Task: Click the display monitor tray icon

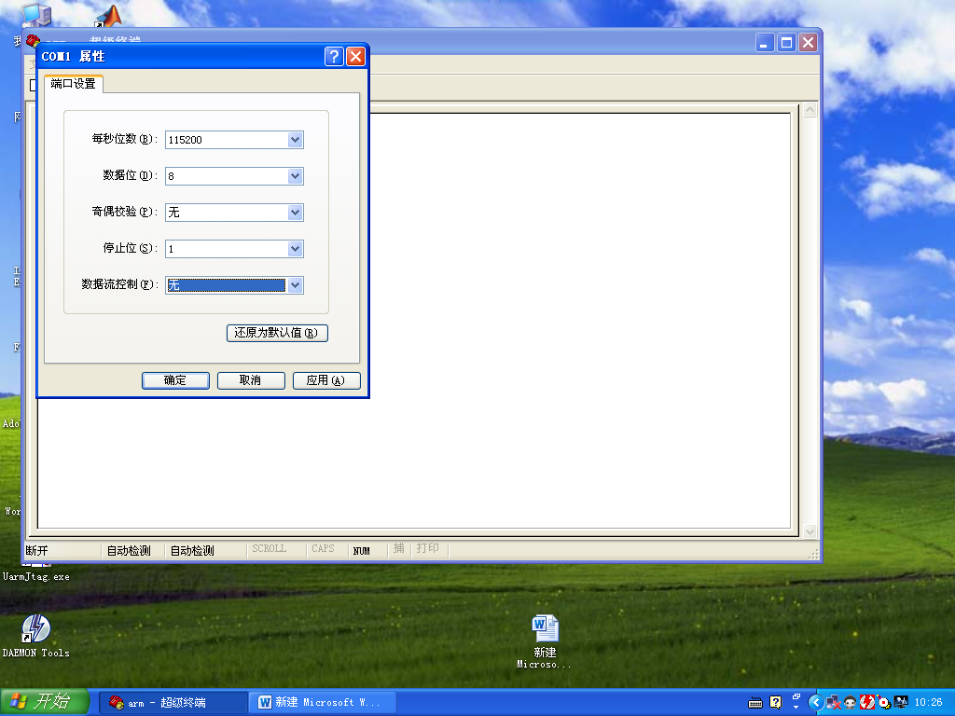Action: pos(901,703)
